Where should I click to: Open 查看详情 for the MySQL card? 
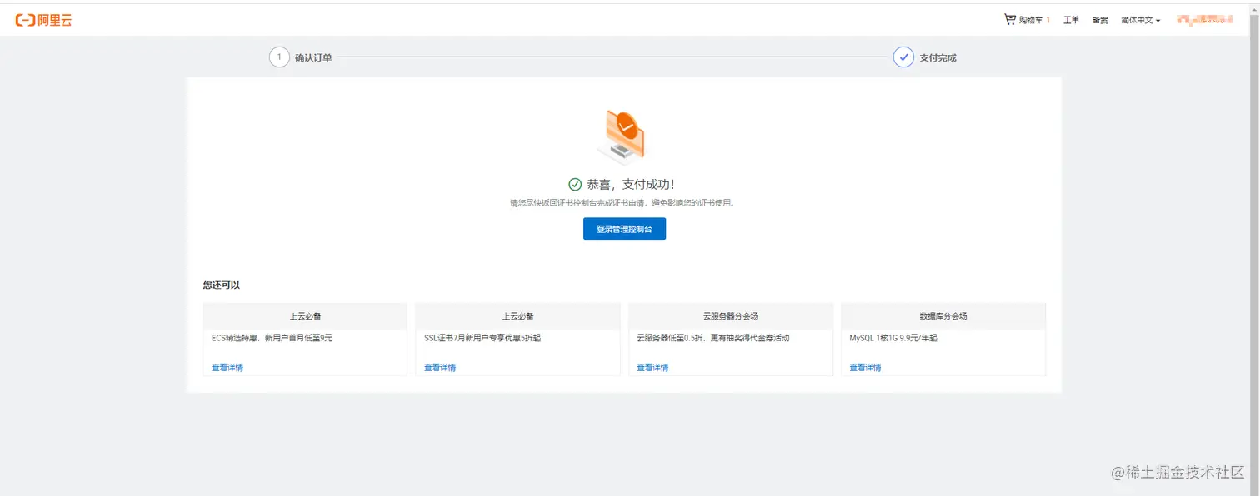click(865, 368)
